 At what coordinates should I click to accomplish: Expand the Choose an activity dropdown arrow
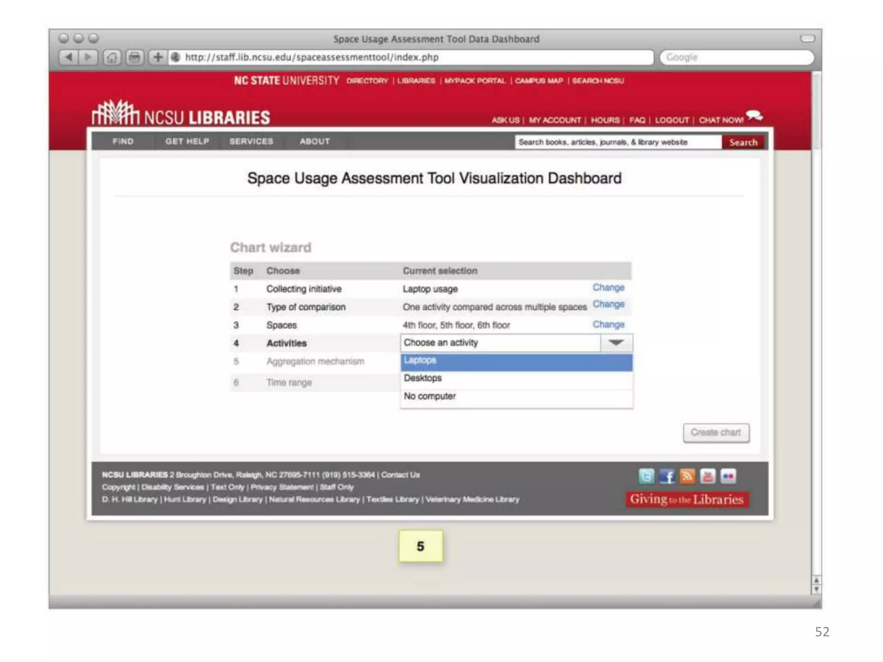pos(616,343)
